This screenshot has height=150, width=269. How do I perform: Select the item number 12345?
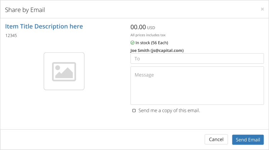tap(11, 36)
